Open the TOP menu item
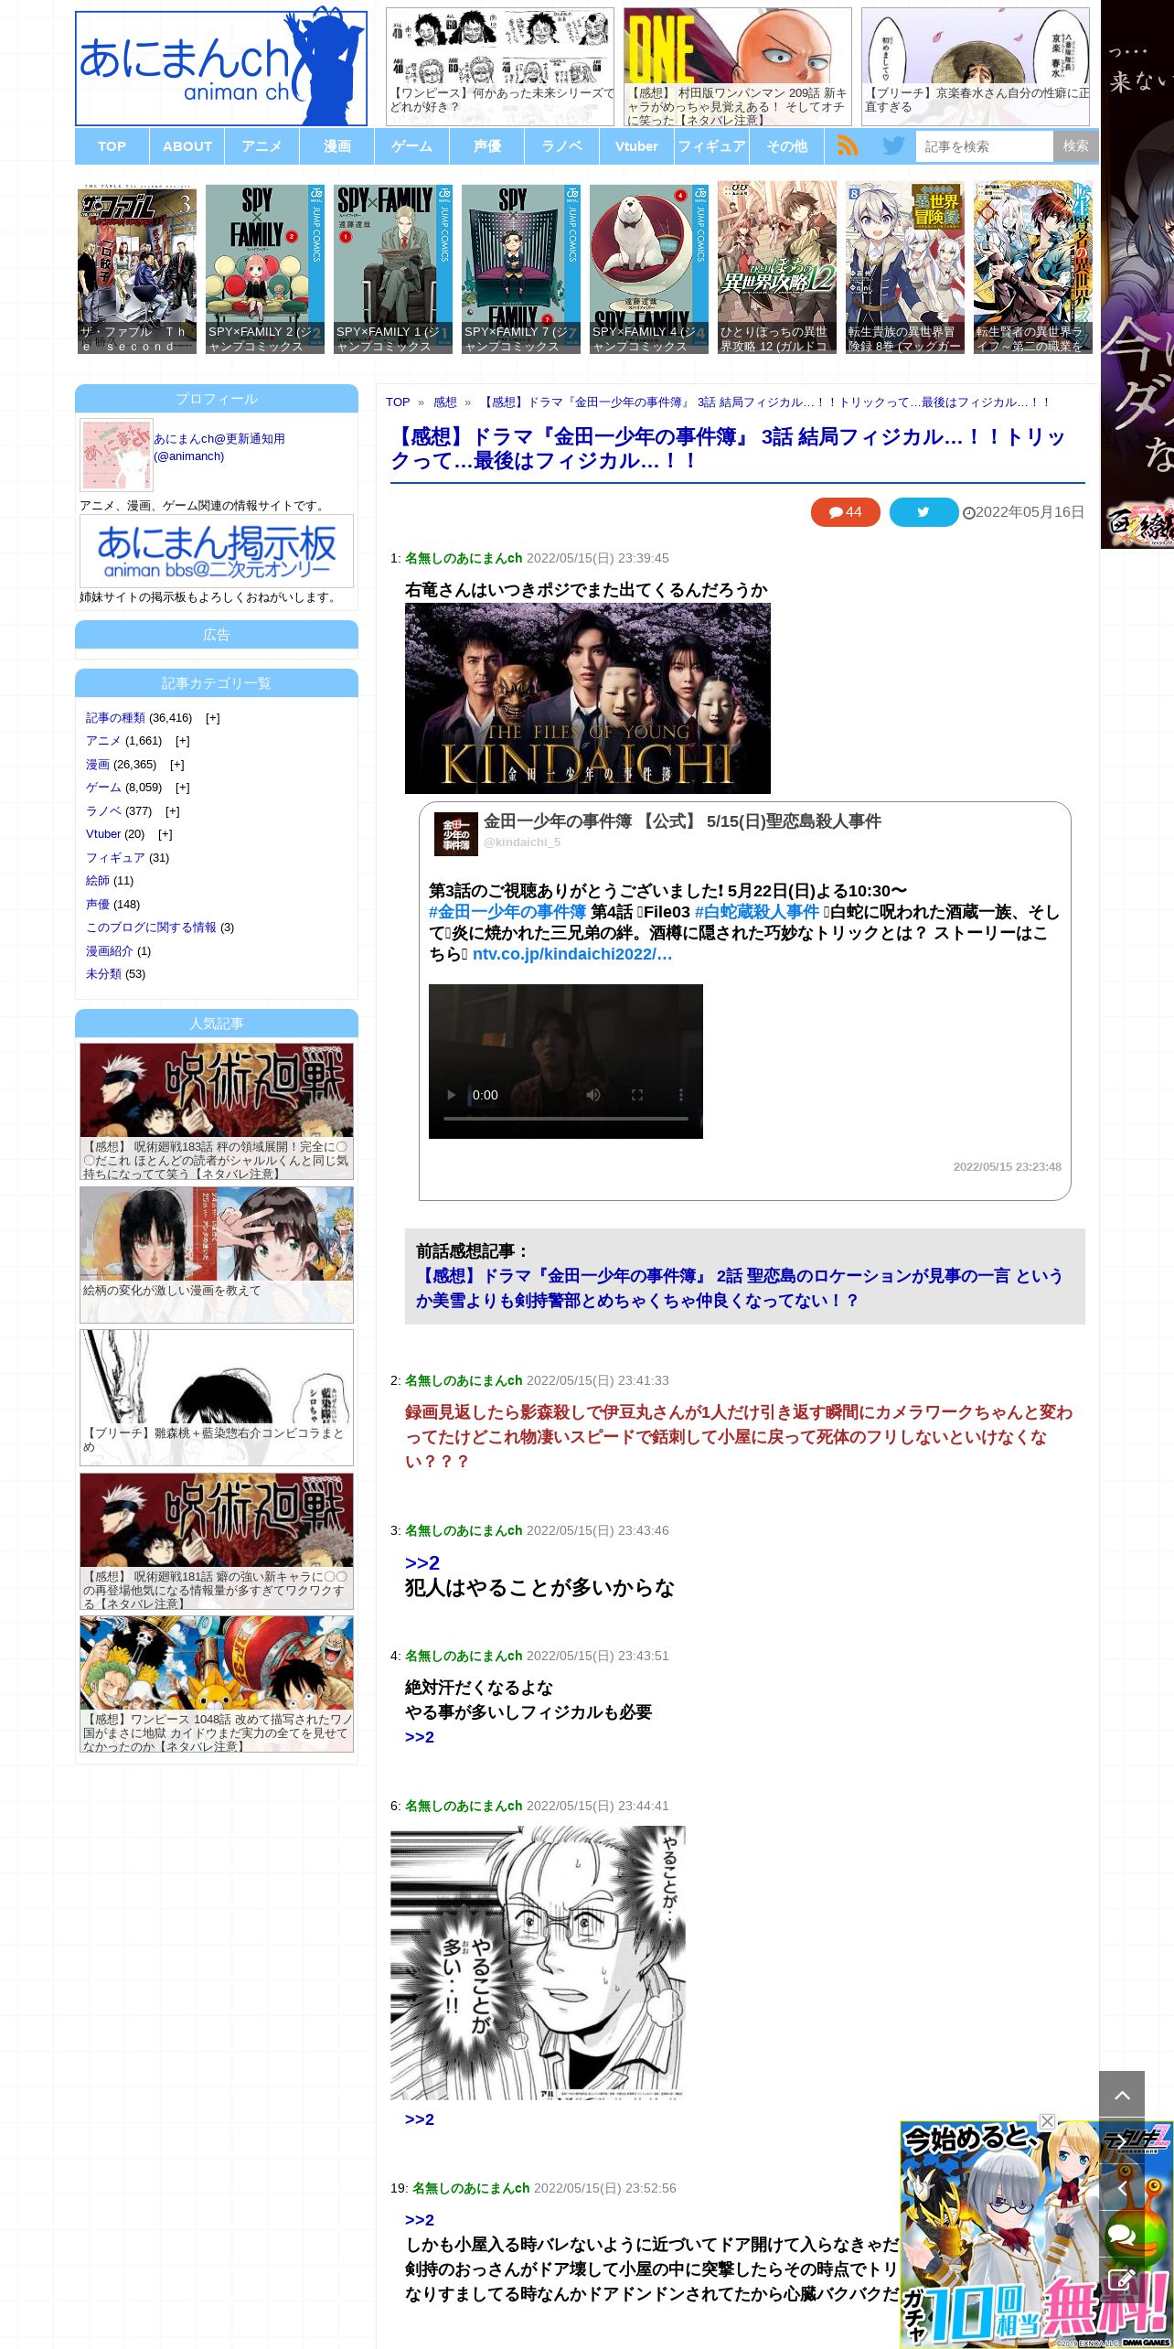Viewport: 1174px width, 2349px height. [x=112, y=146]
